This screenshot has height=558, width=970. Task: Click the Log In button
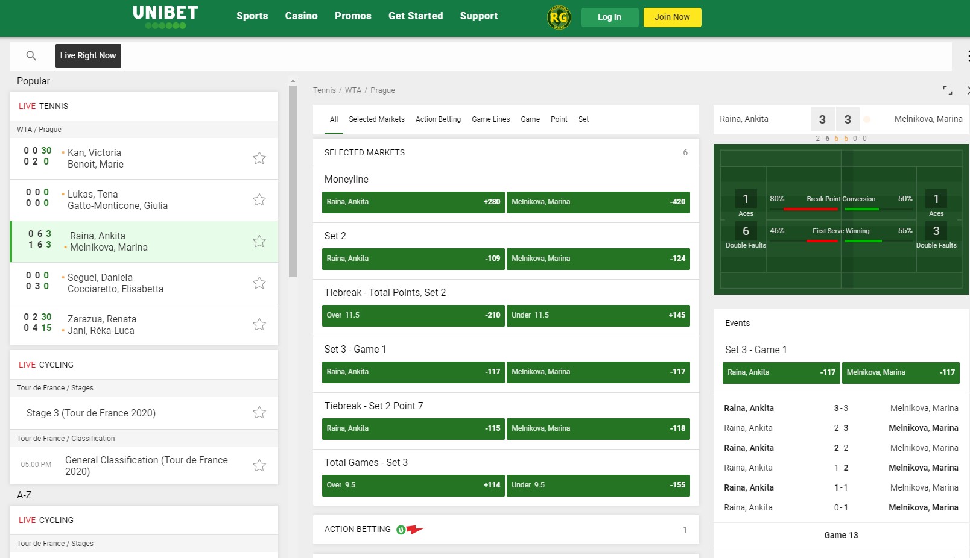click(x=609, y=17)
